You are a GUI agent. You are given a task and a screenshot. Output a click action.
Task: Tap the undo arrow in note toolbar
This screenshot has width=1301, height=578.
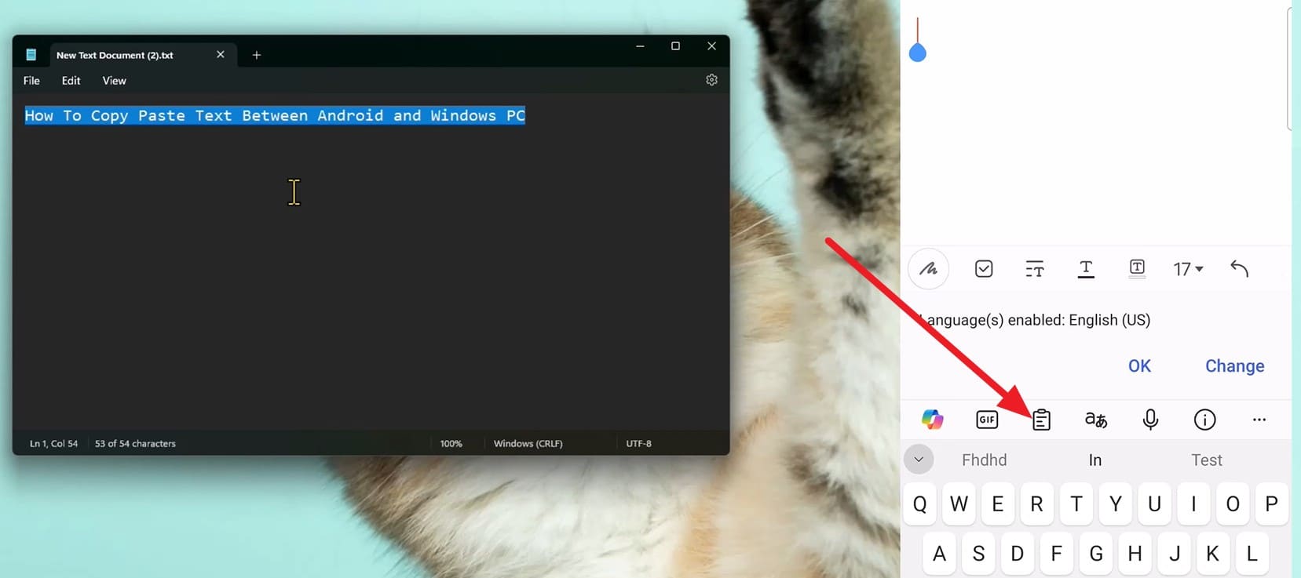(1239, 269)
